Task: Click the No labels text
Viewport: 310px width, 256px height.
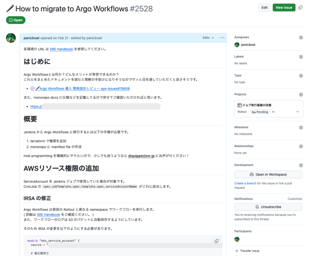Action: tap(241, 64)
